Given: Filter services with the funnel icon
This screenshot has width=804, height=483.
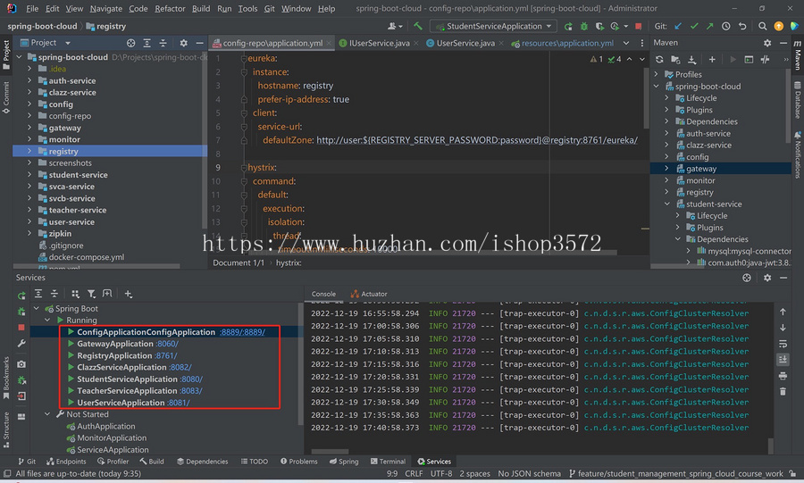Looking at the screenshot, I should [x=91, y=294].
